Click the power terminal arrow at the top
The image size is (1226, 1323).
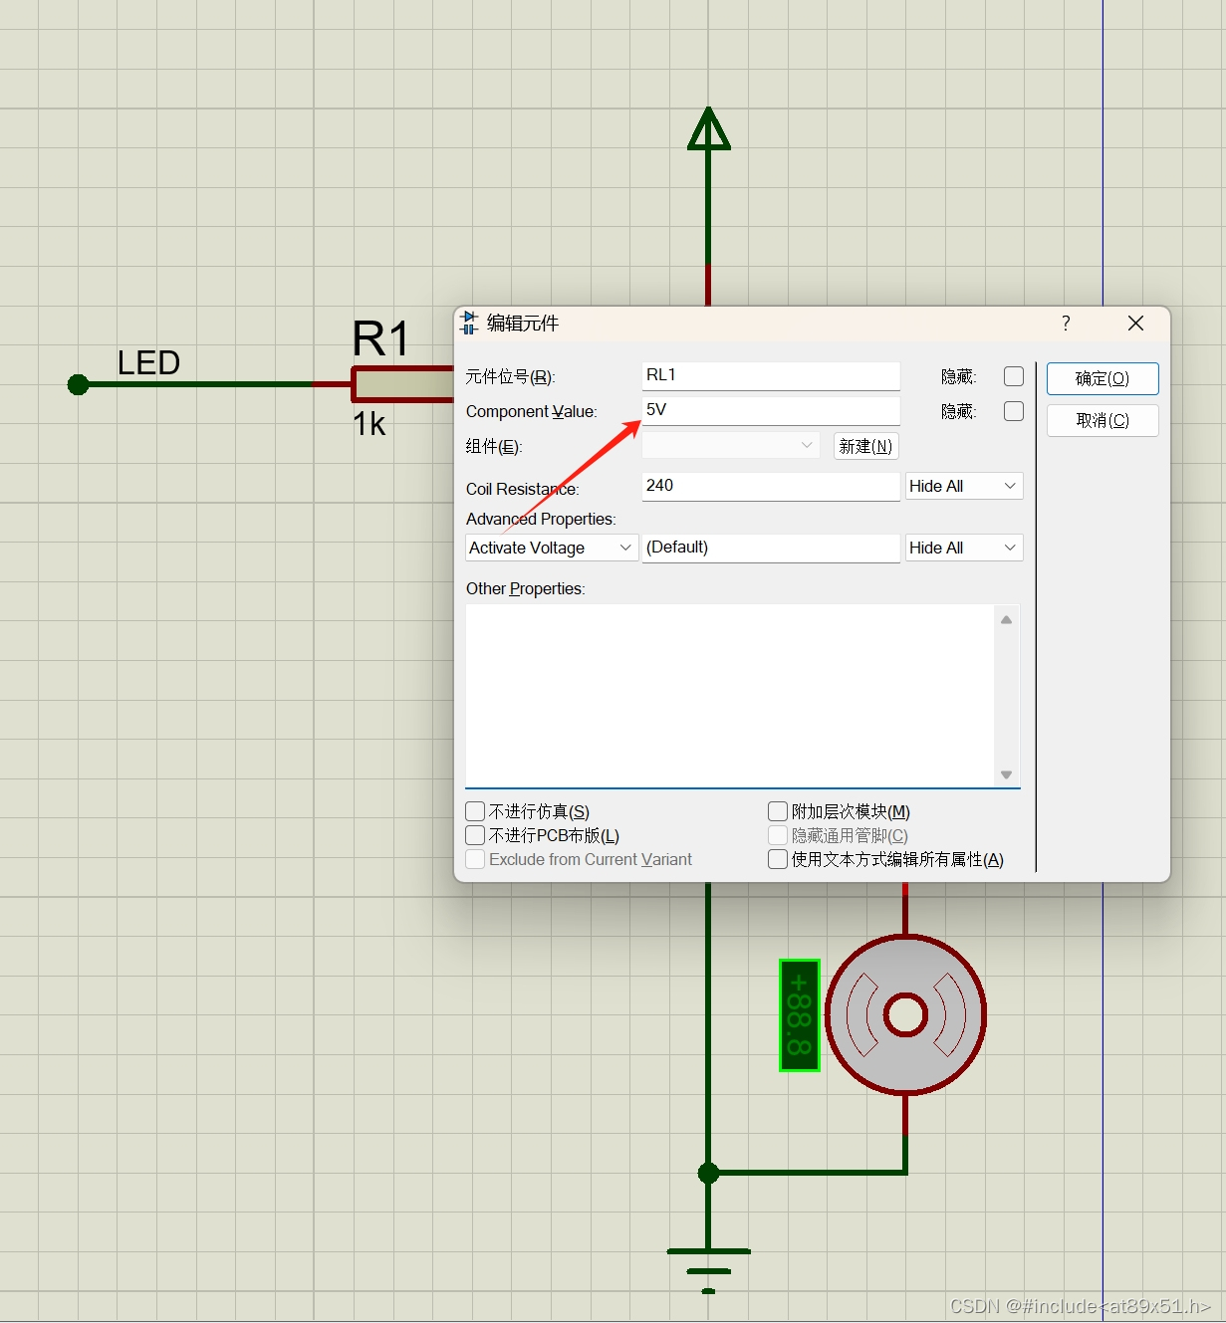708,129
